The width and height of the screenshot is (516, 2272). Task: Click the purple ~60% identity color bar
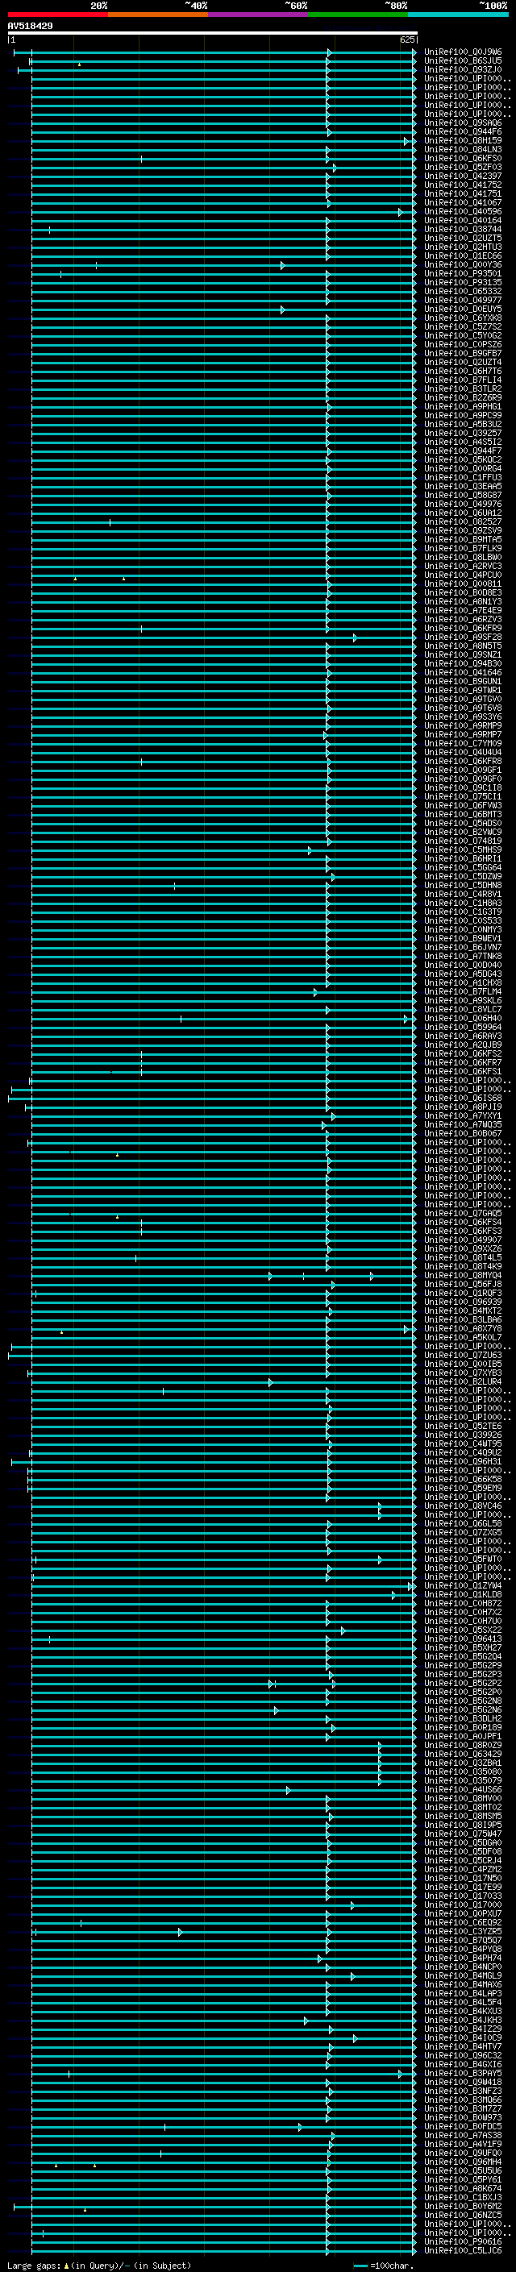pyautogui.click(x=257, y=15)
